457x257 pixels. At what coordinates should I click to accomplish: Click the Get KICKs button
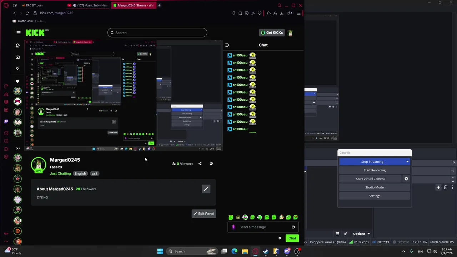tap(272, 32)
